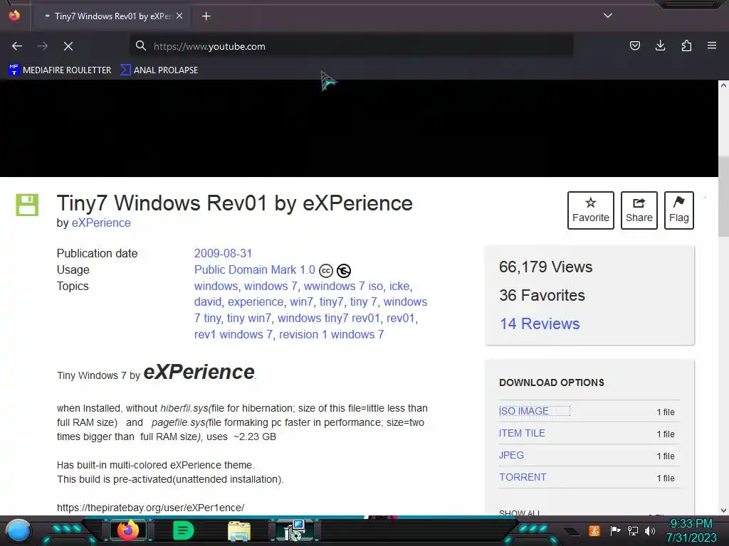Open the eXPerience author link
Screen dimensions: 729x546
[x=101, y=223]
